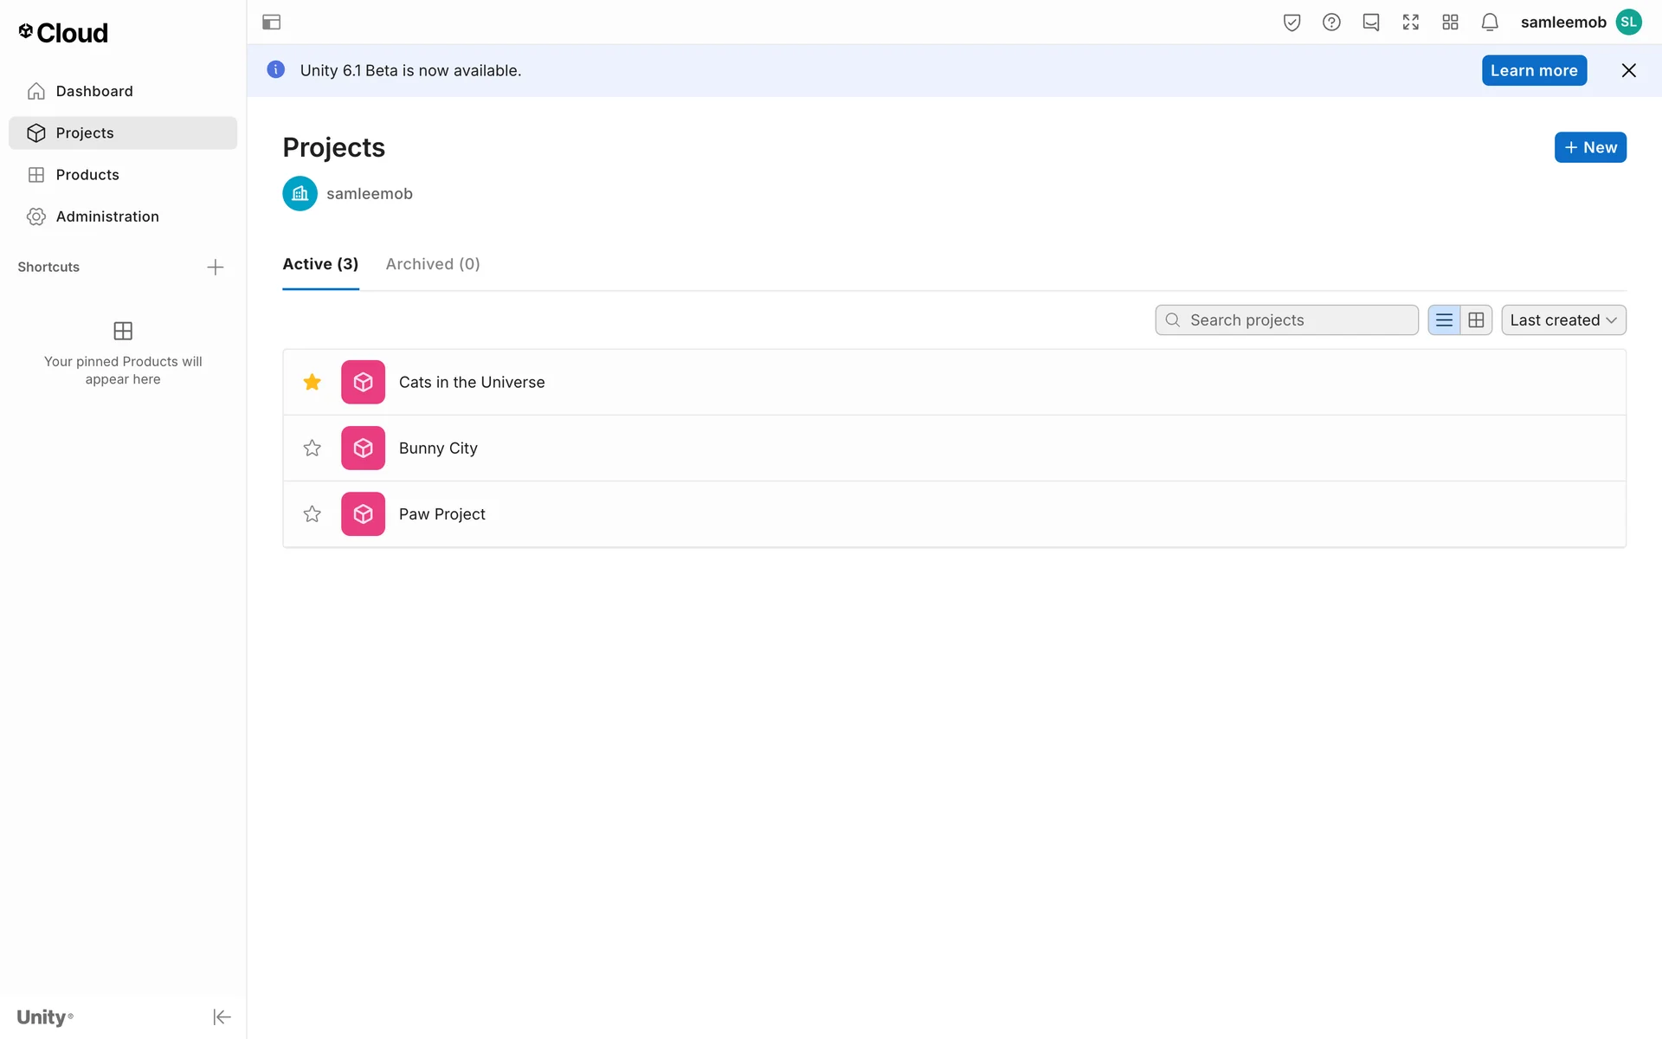Go to Products in the sidebar
Screen dimensions: 1662x1039
(x=87, y=175)
